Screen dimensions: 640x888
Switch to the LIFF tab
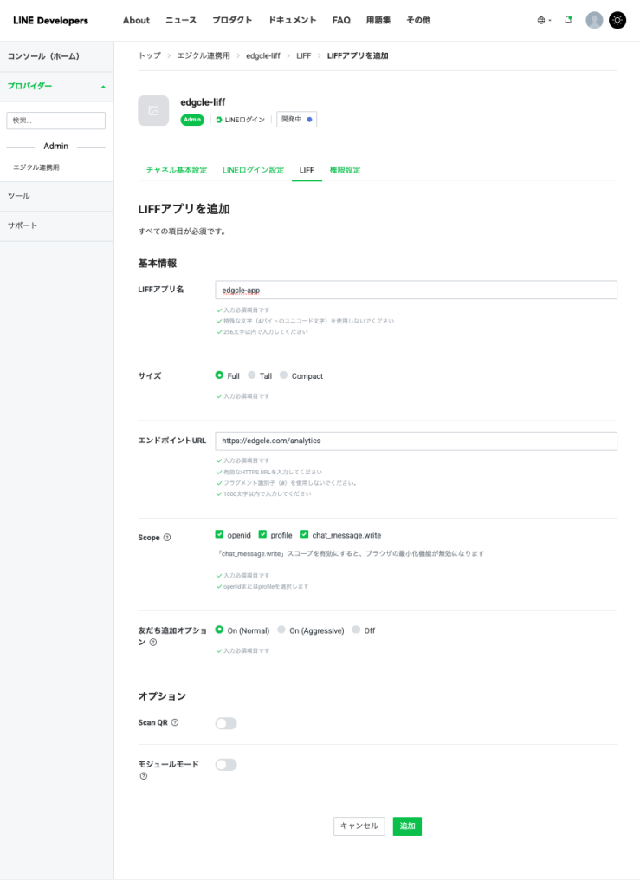pyautogui.click(x=307, y=170)
